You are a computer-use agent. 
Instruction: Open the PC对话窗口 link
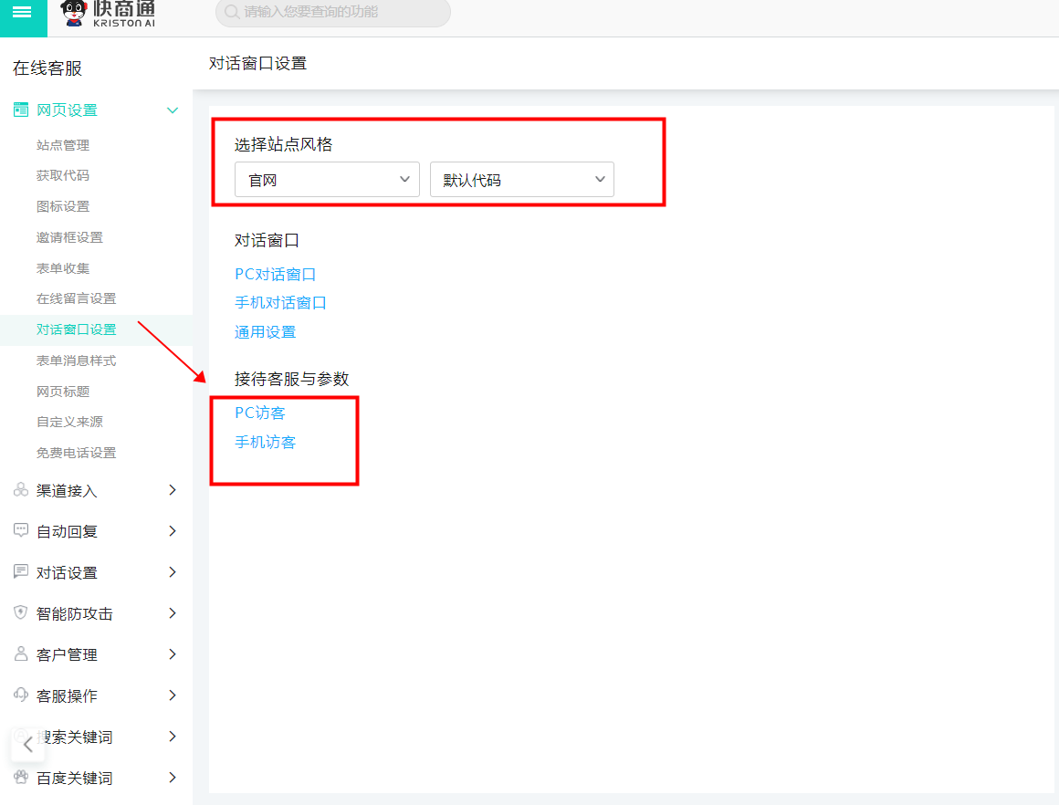click(275, 274)
